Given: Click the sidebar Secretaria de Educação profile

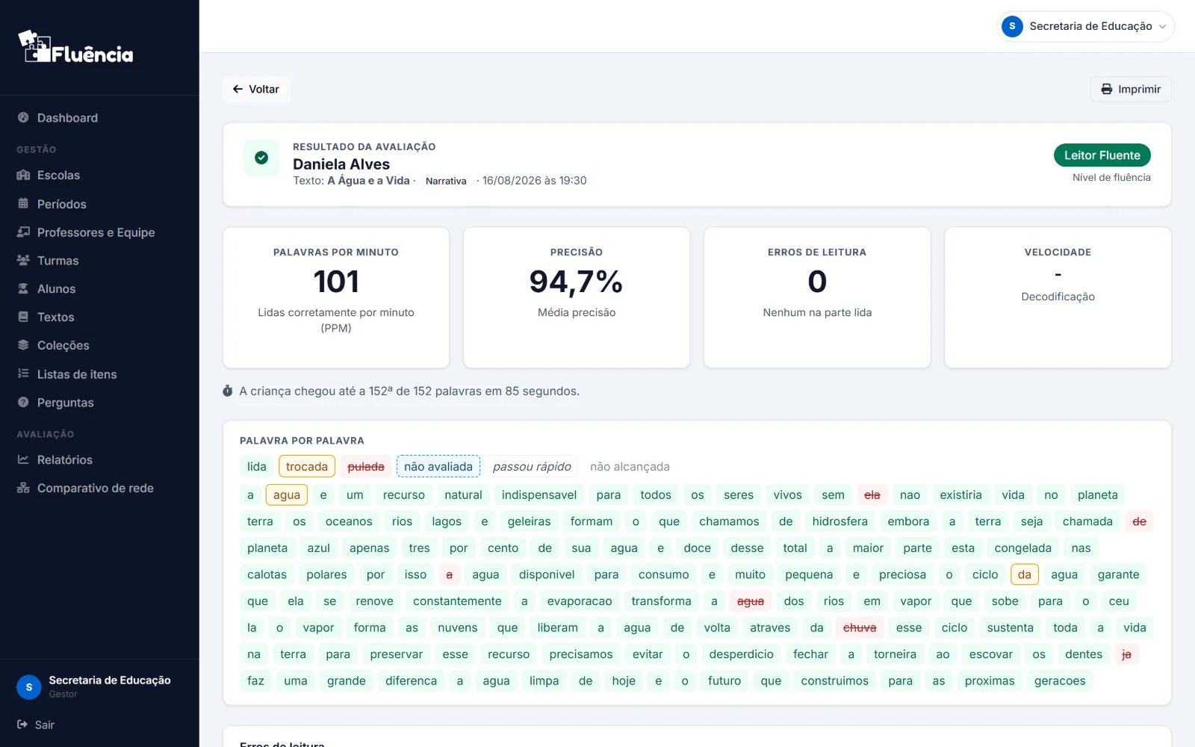Looking at the screenshot, I should [99, 686].
